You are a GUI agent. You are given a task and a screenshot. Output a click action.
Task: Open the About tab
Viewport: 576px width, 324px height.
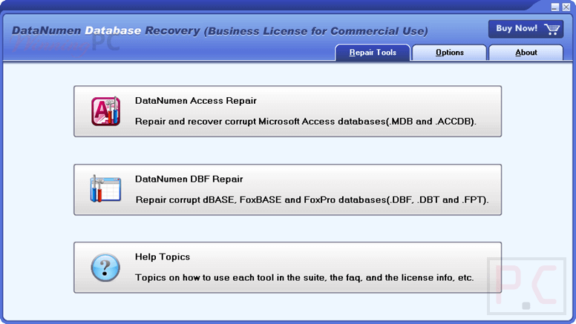(x=526, y=53)
